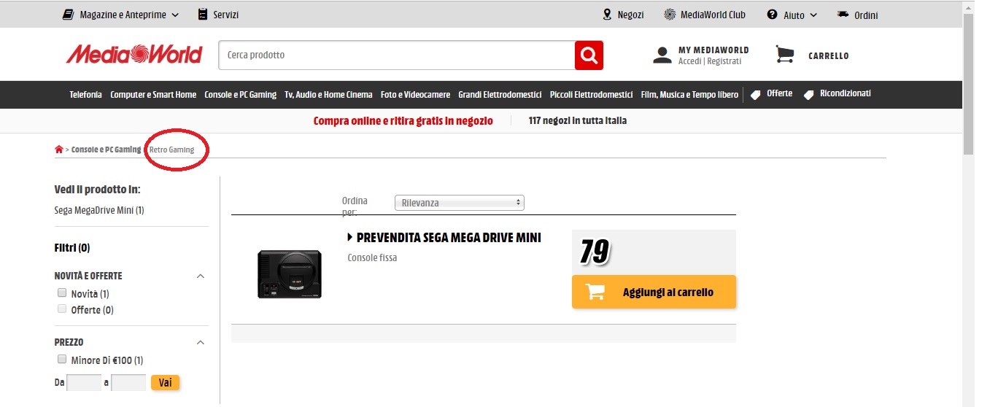Focus the maximum price field after "a"
The image size is (998, 407).
click(128, 382)
